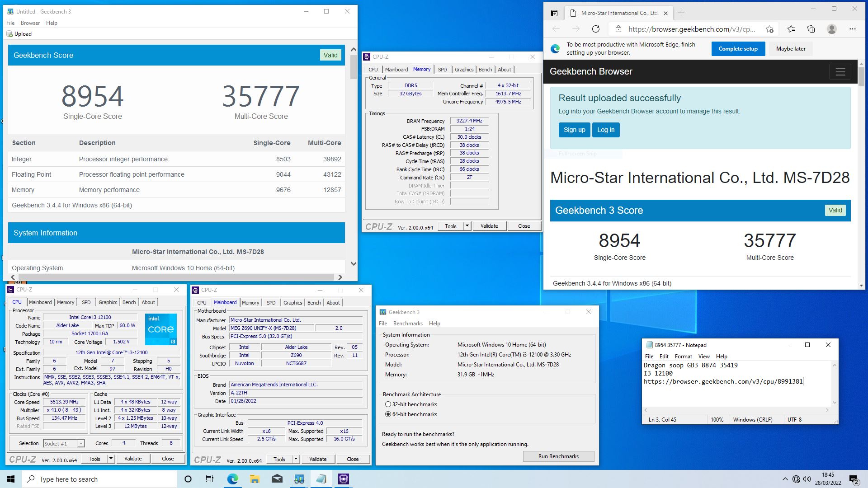Viewport: 868px width, 488px height.
Task: Open Edge settings and more menu
Action: [853, 29]
